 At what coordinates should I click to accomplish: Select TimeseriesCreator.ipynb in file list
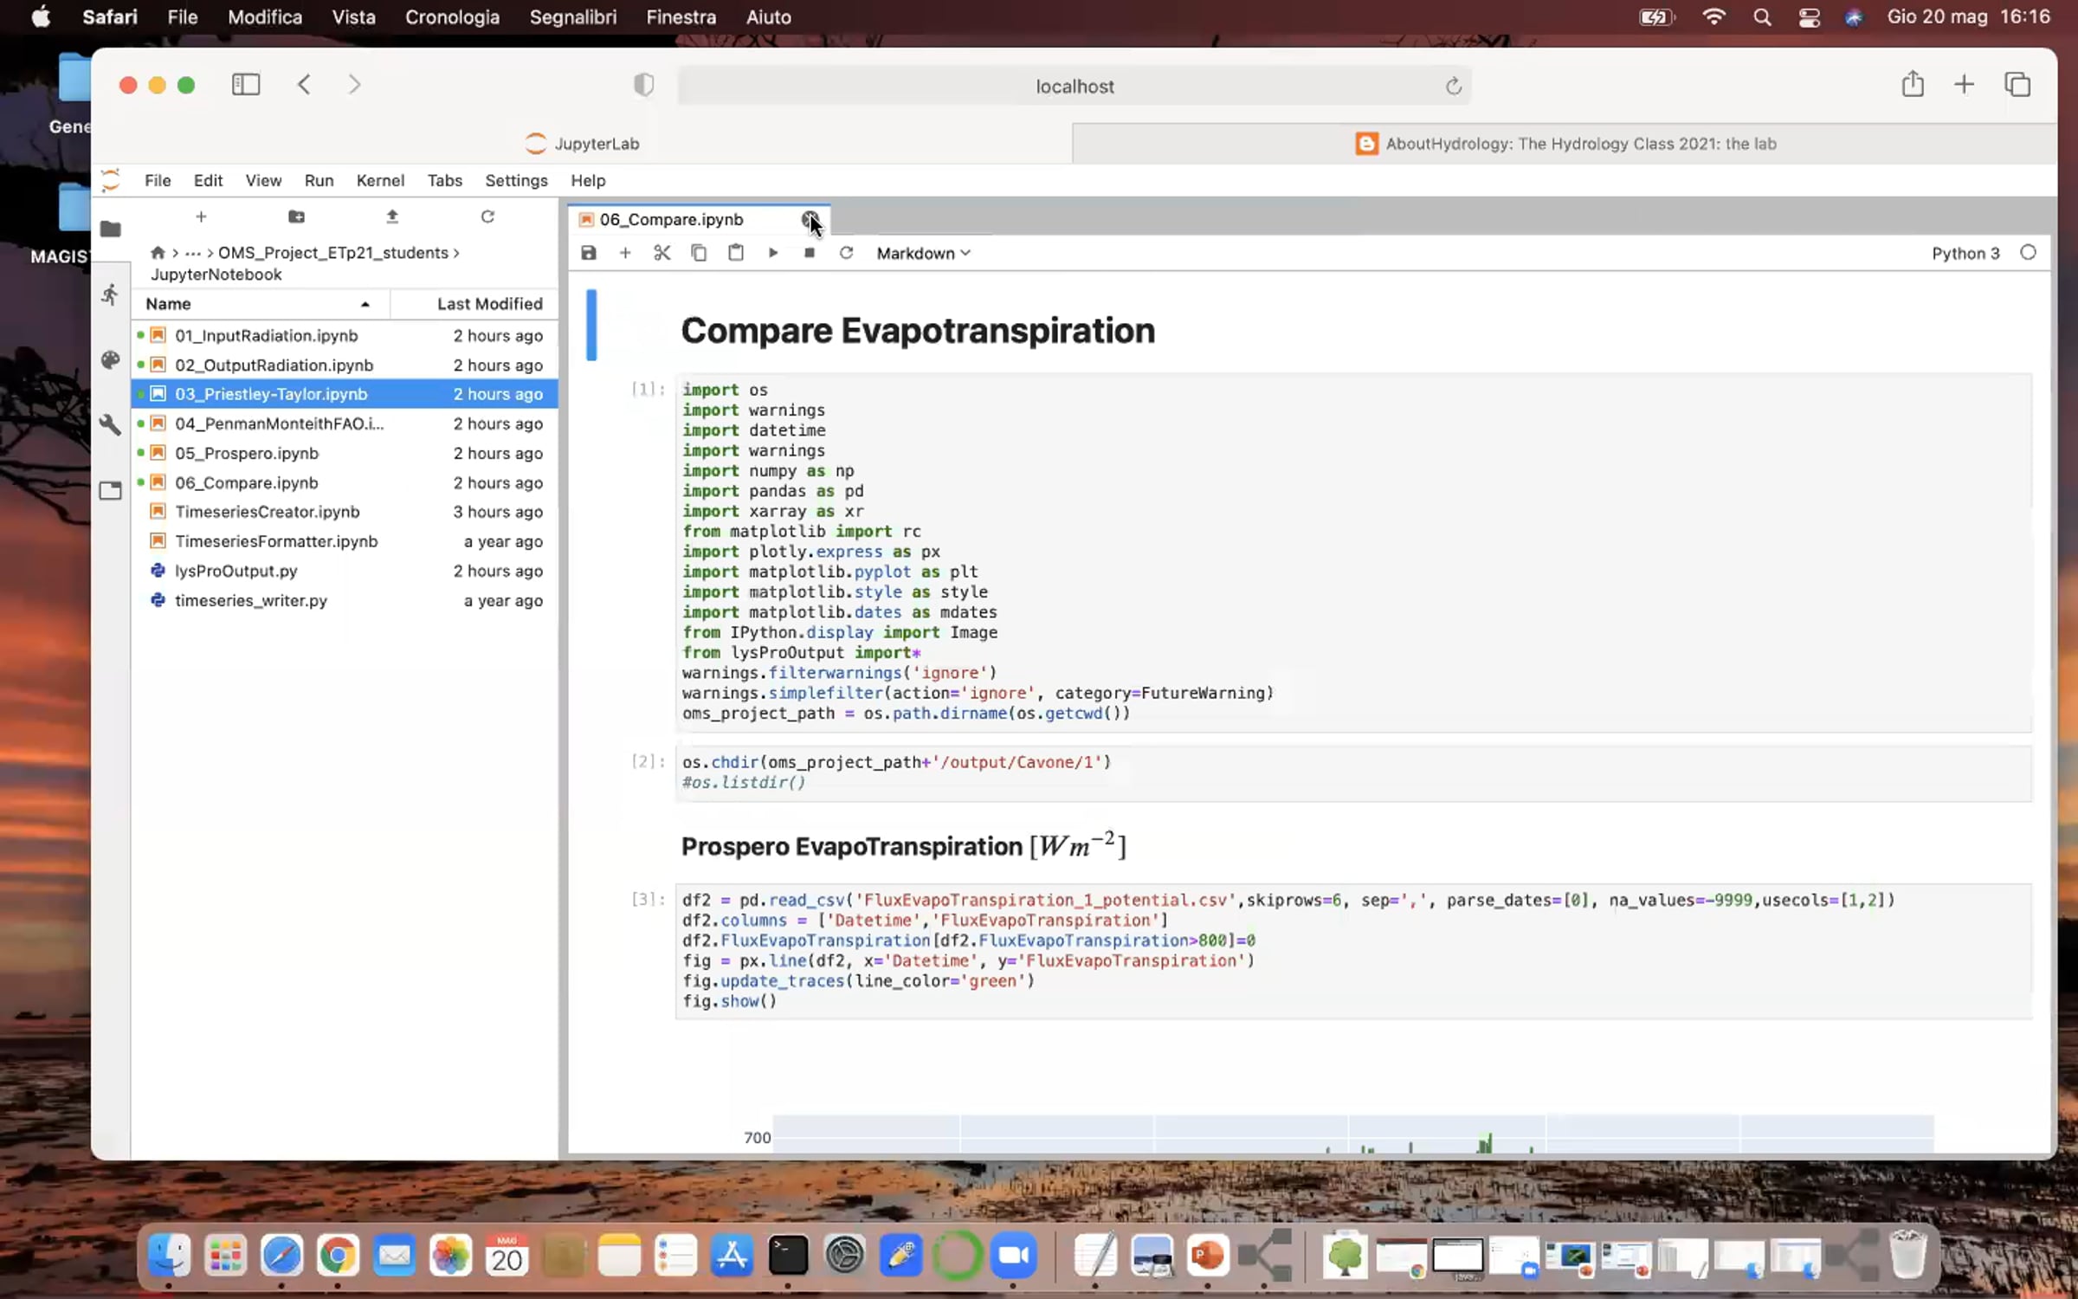pos(345,512)
